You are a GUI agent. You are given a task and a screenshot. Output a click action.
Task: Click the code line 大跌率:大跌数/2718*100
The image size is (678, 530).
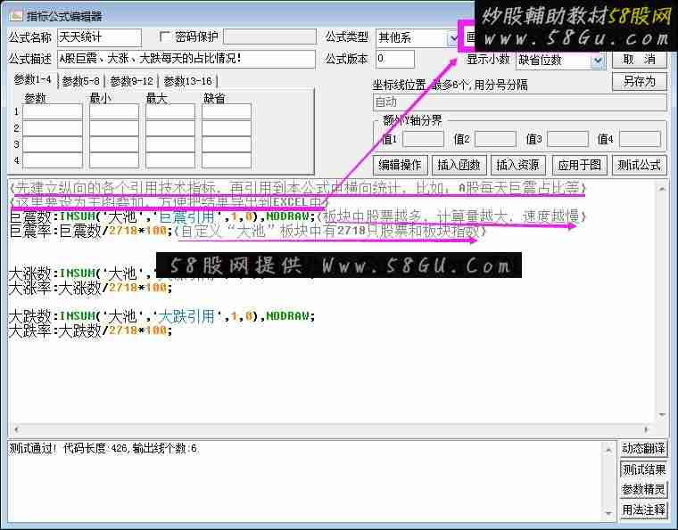click(x=90, y=330)
